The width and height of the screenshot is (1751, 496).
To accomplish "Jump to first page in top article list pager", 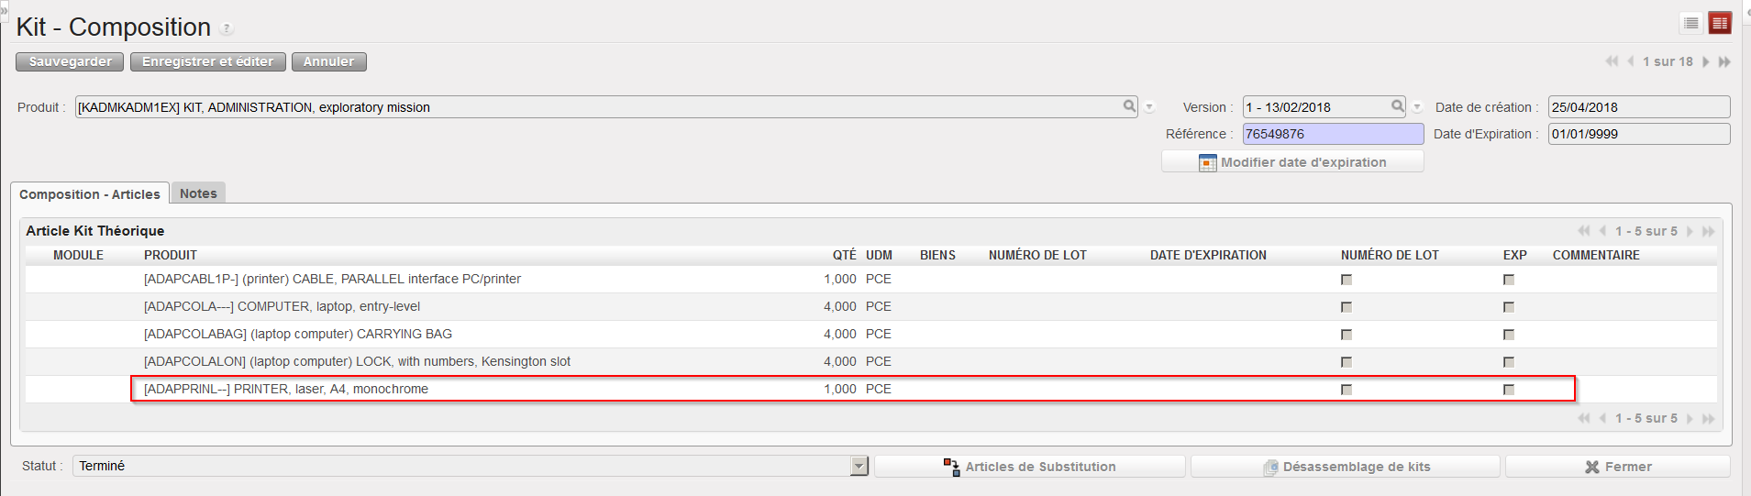I will pyautogui.click(x=1584, y=231).
